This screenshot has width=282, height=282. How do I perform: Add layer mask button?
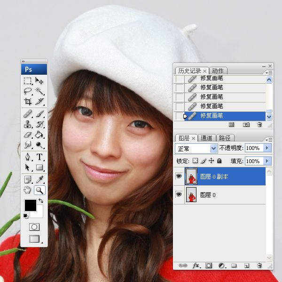pyautogui.click(x=209, y=266)
